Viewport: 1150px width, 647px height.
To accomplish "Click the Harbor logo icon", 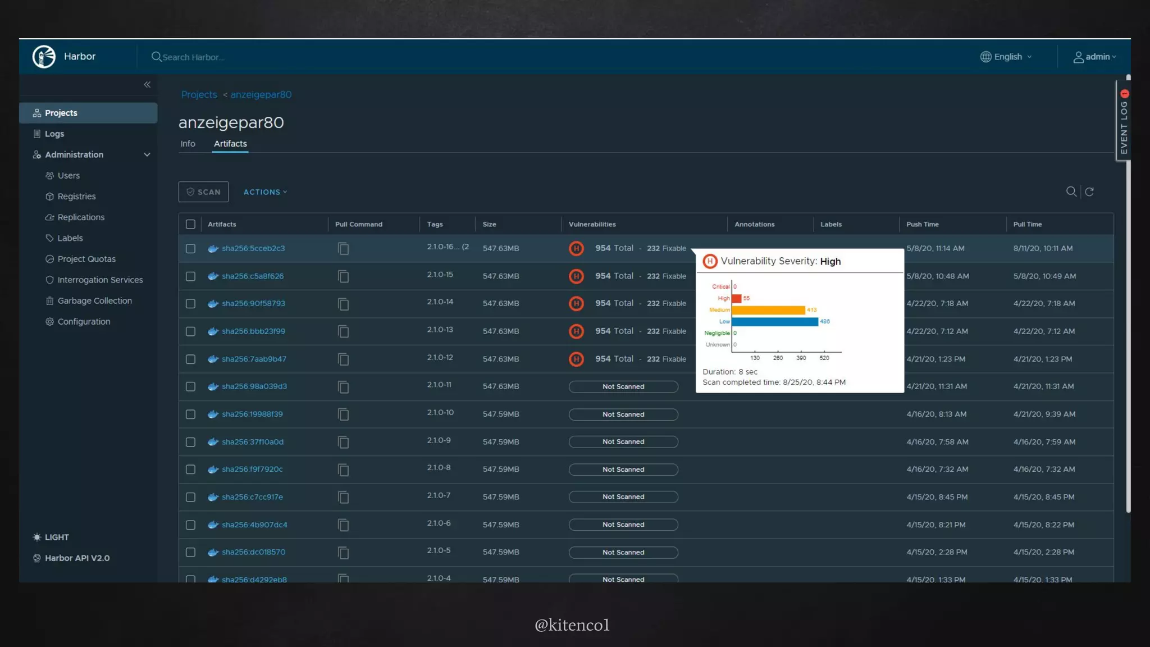I will (44, 57).
